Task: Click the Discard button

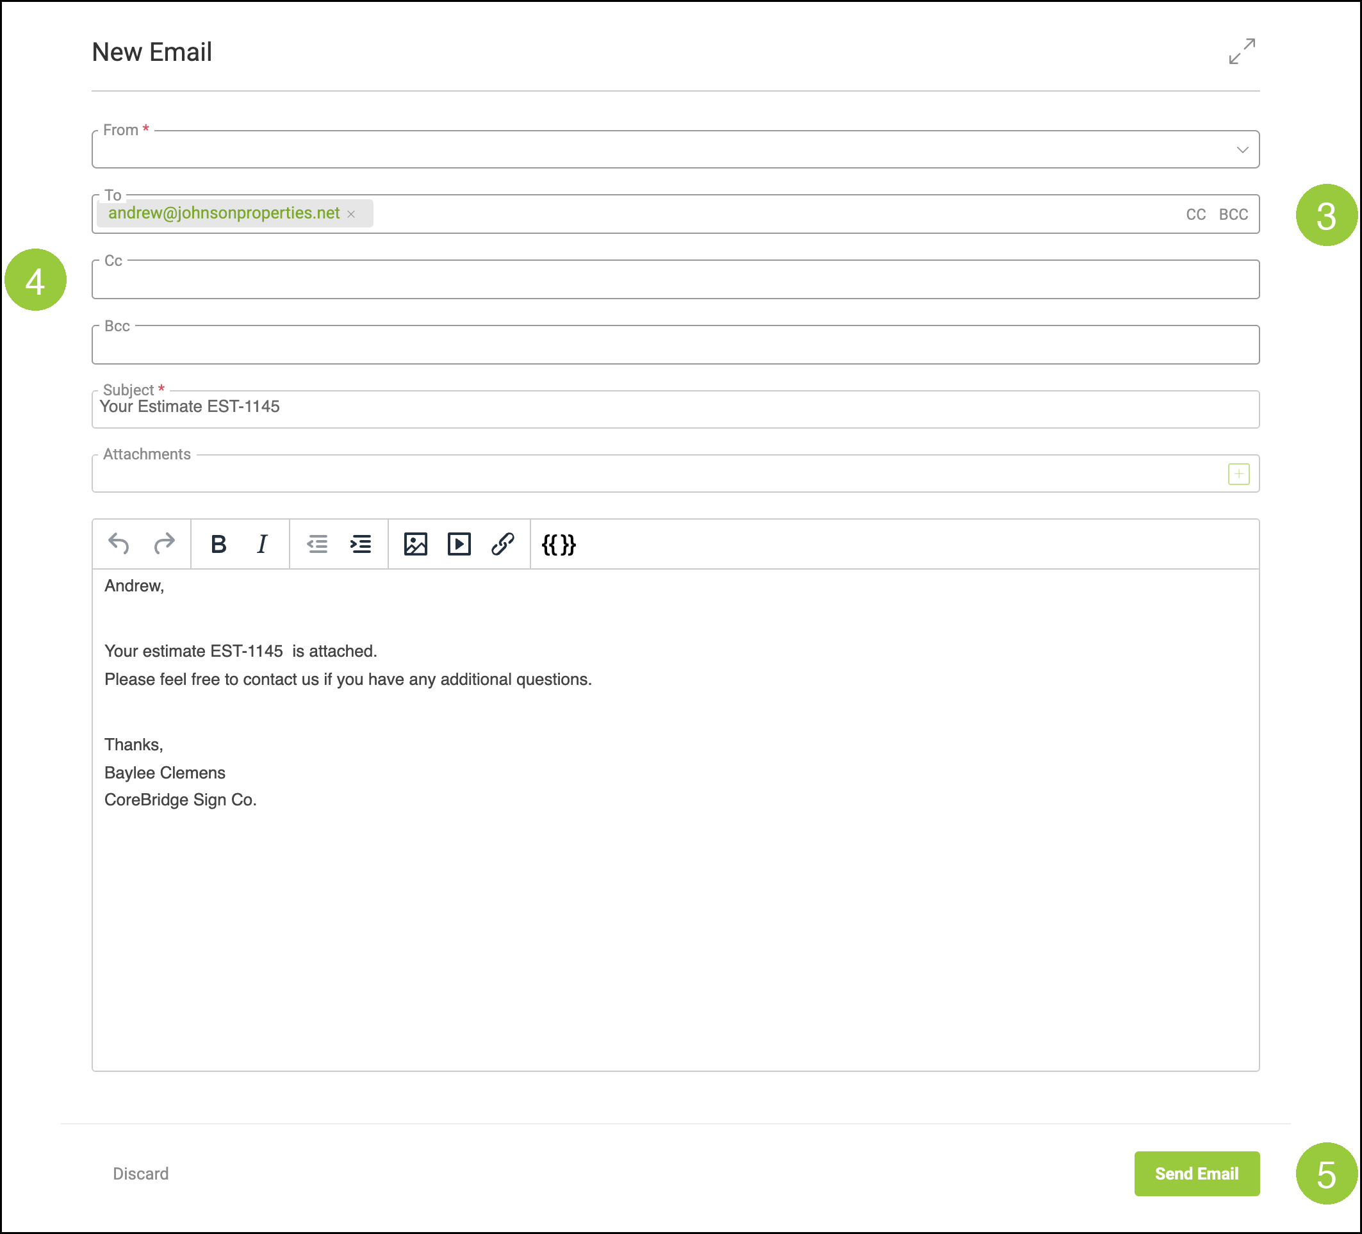Action: click(x=140, y=1173)
